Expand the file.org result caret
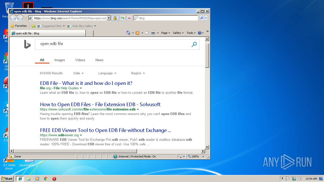The width and height of the screenshot is (324, 182). (x=81, y=88)
